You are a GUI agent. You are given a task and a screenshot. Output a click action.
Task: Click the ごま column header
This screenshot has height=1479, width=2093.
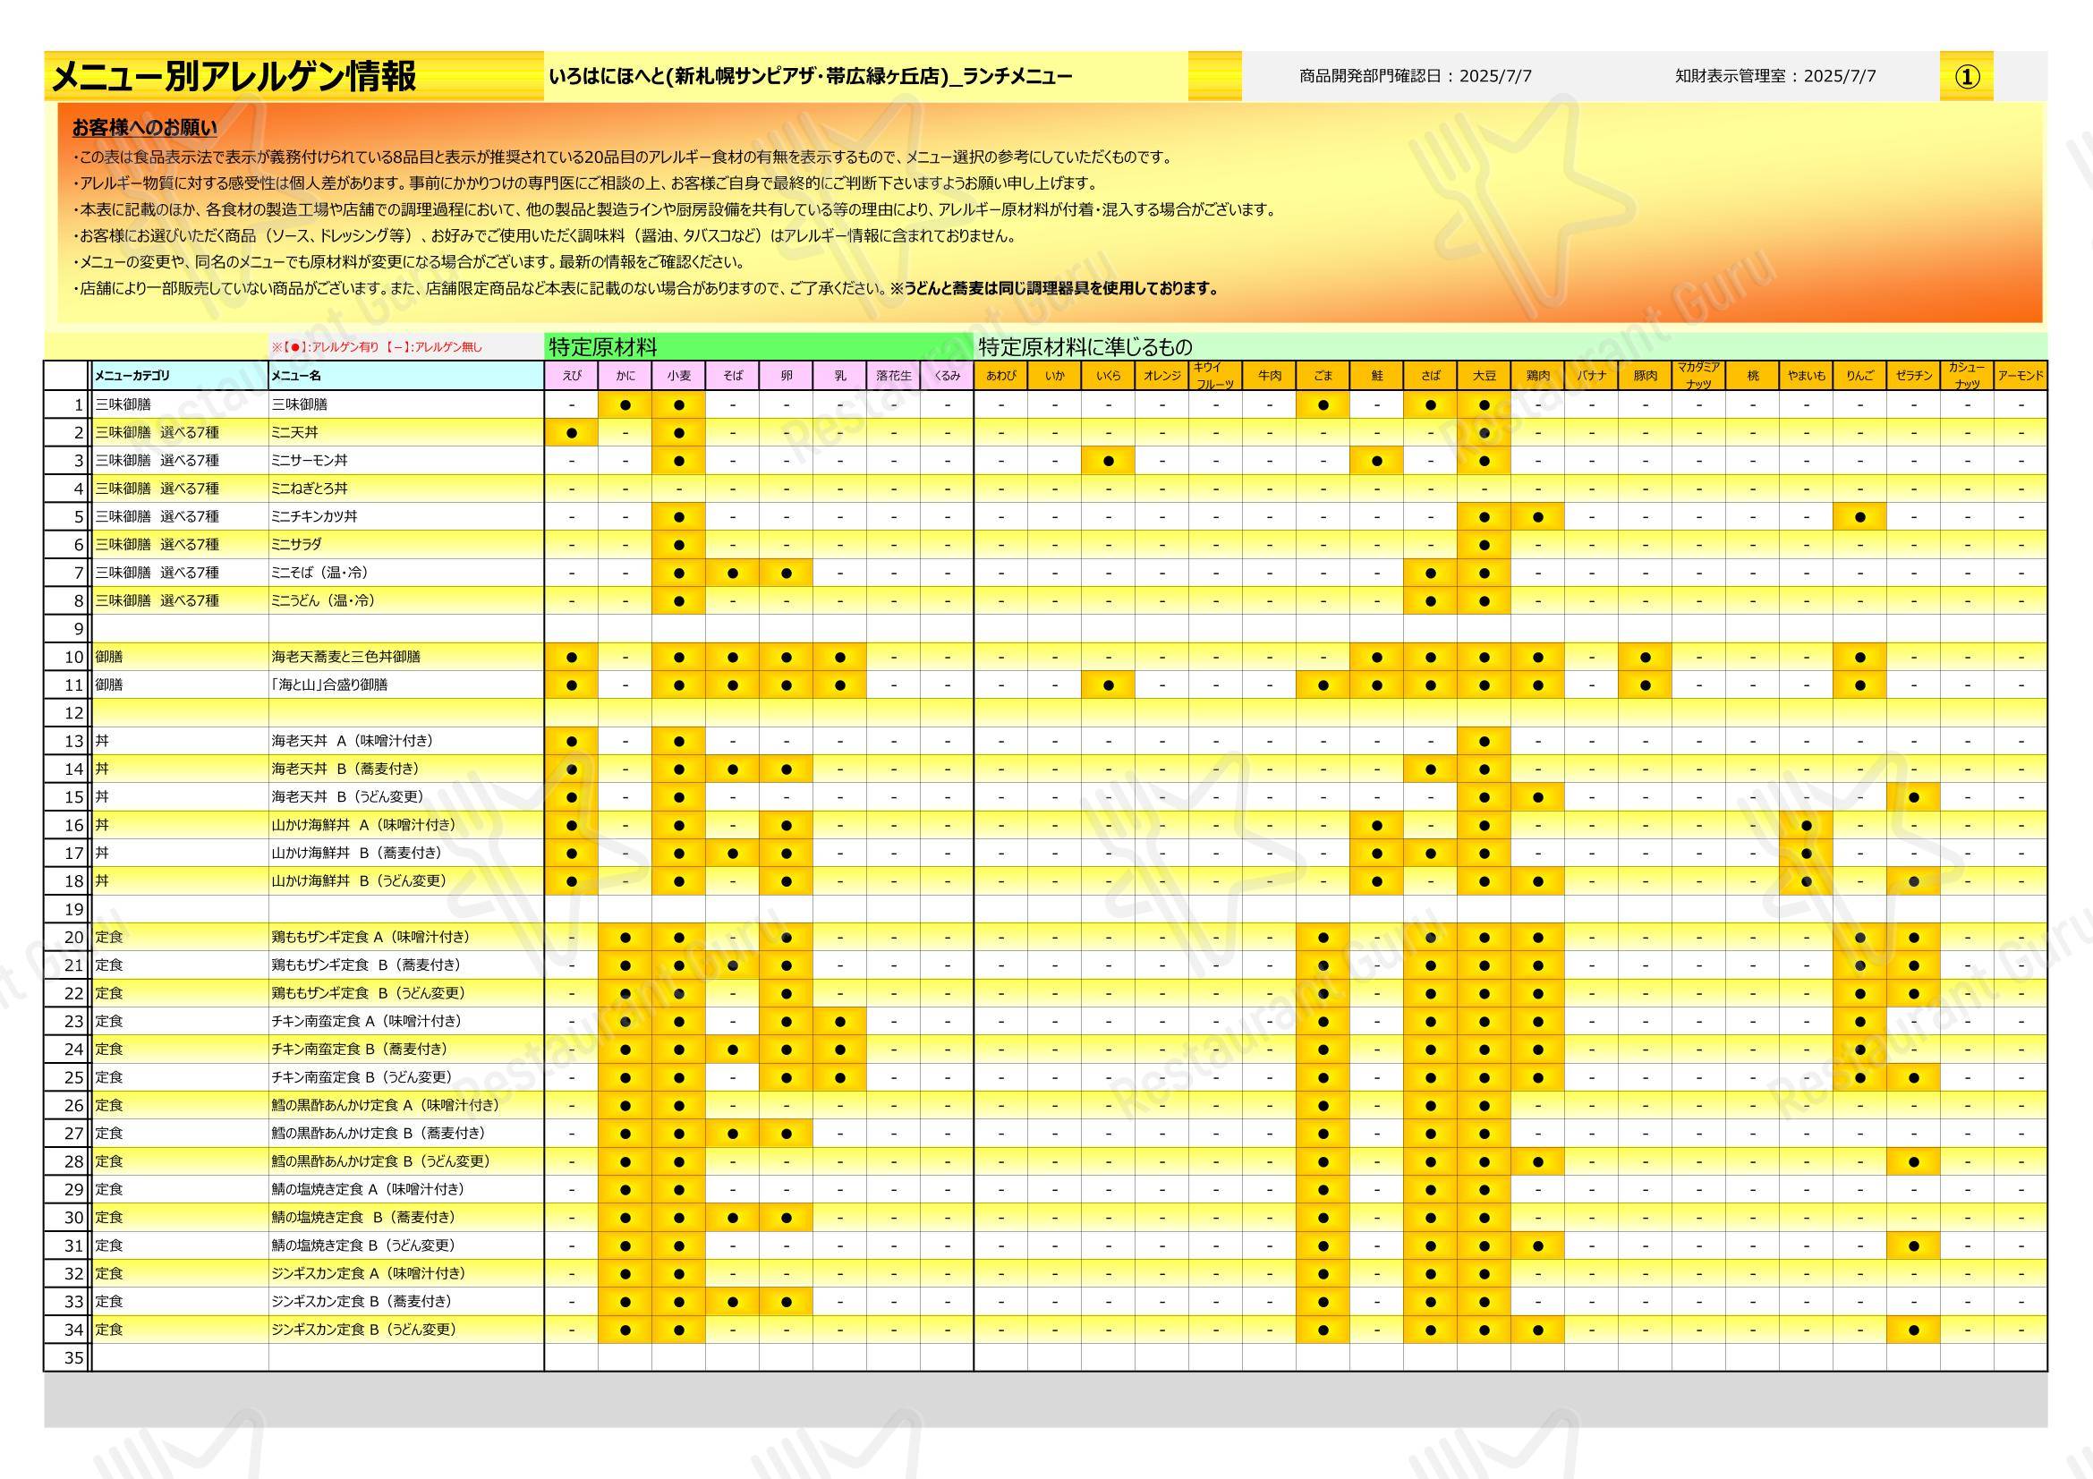pos(1323,376)
